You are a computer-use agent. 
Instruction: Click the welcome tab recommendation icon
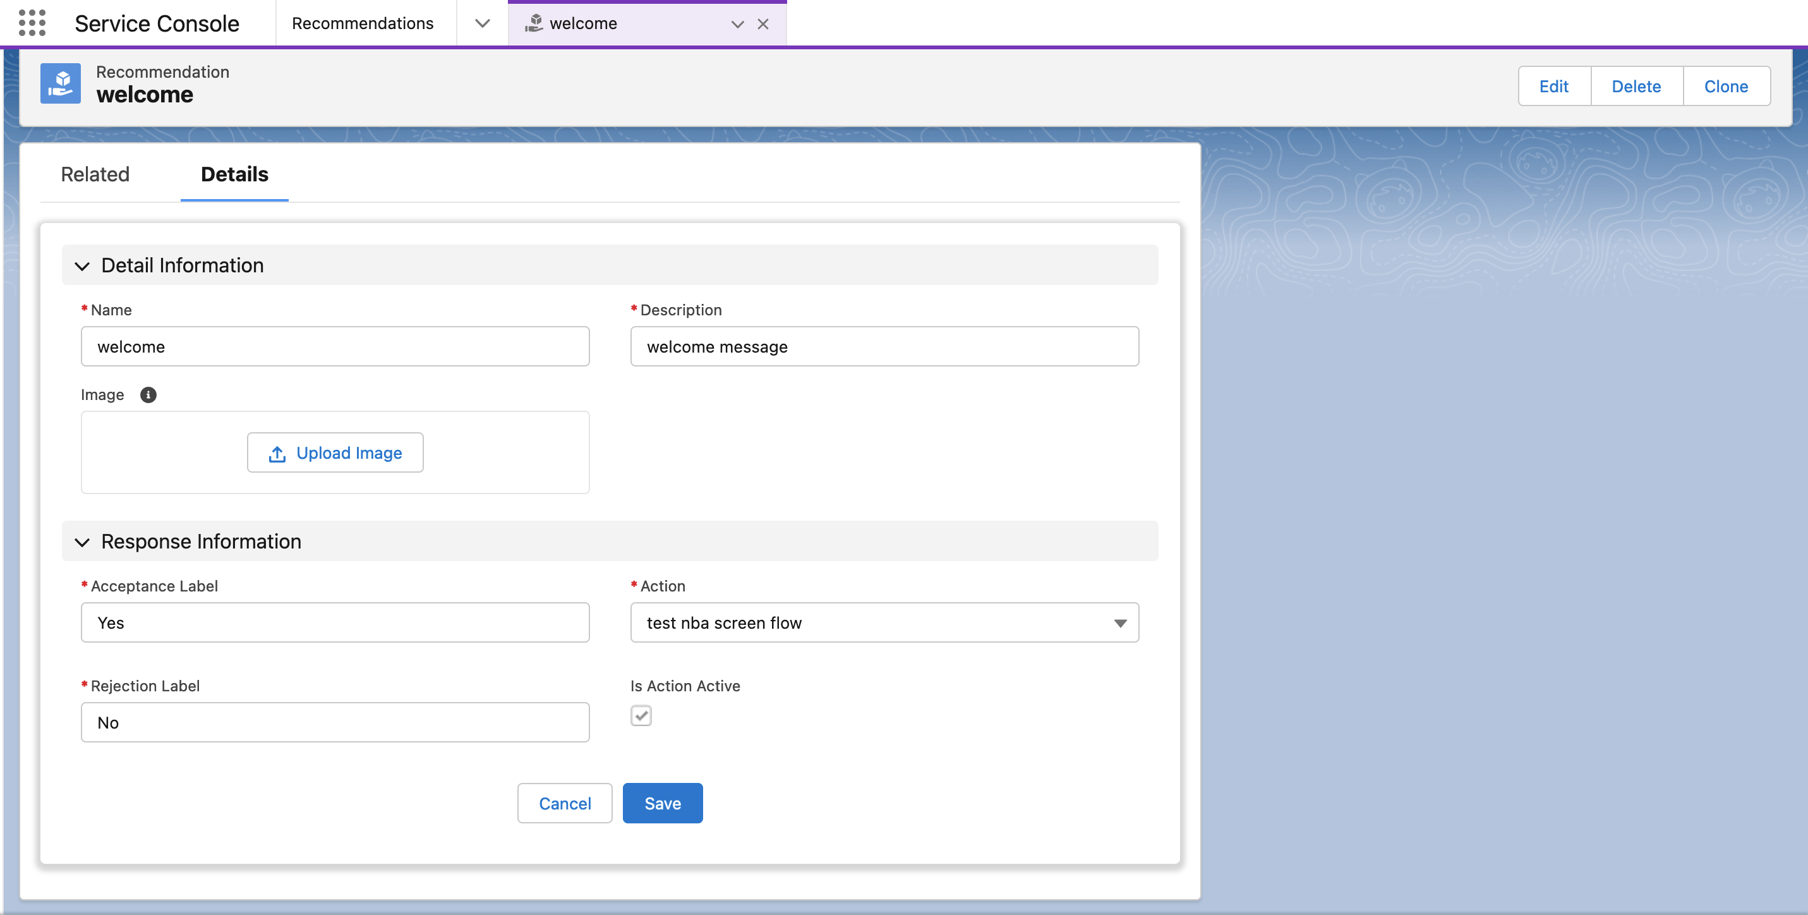coord(534,23)
